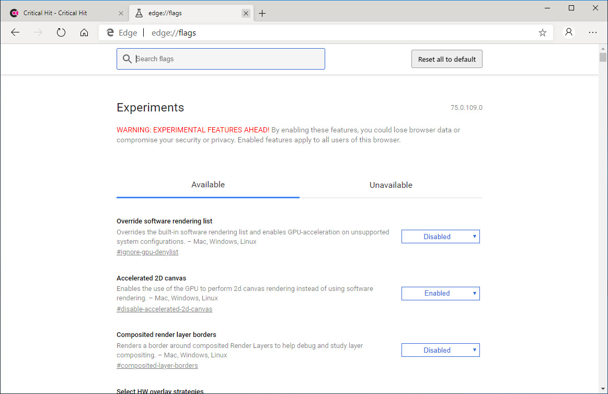This screenshot has height=394, width=608.
Task: Click Reset all to default button
Action: [446, 59]
